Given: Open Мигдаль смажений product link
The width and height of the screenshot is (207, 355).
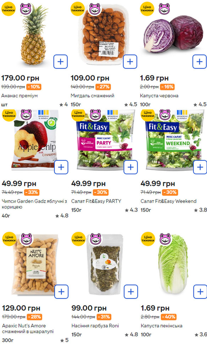Looking at the screenshot, I should point(92,96).
